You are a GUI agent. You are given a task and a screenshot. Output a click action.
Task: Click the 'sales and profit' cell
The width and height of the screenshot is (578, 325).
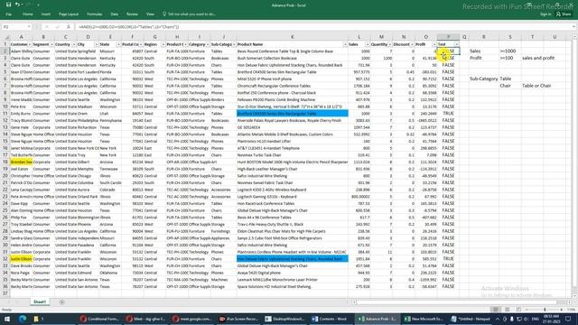tap(538, 58)
